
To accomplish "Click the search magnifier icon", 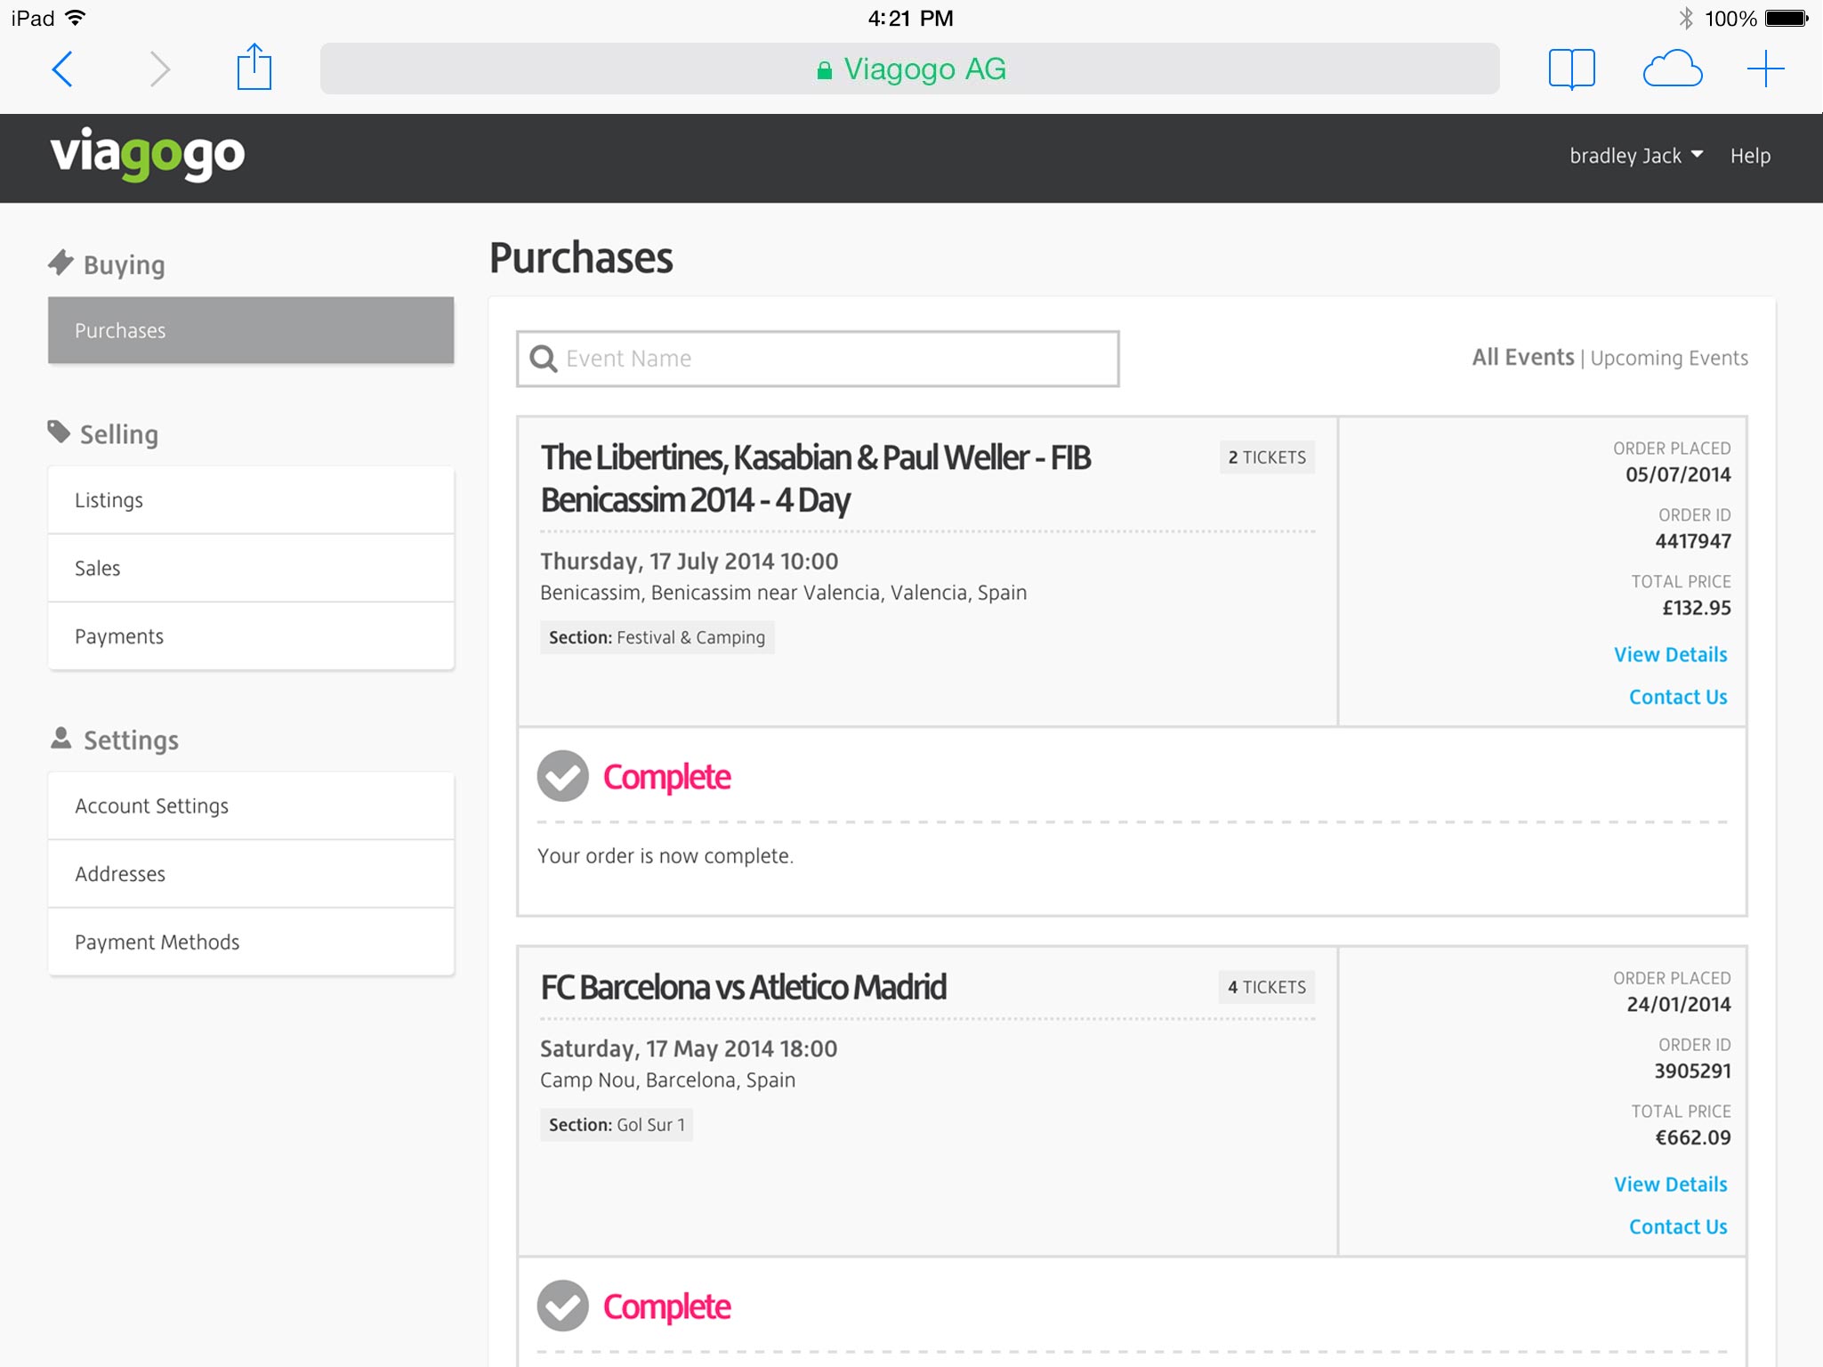I will (544, 359).
